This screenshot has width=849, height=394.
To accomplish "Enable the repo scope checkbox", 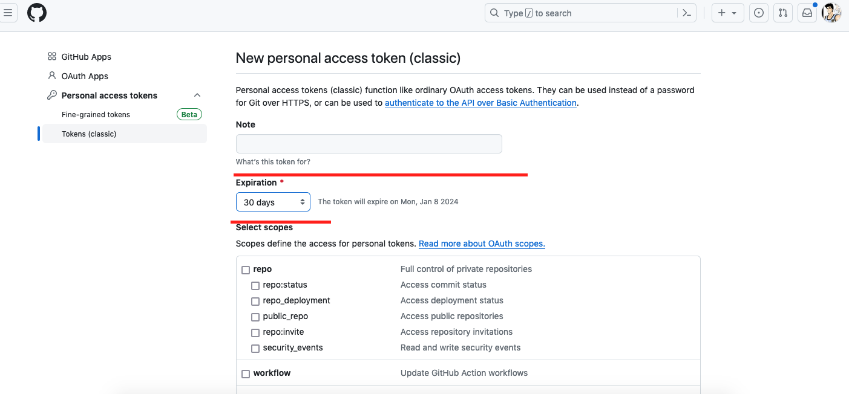I will 246,270.
